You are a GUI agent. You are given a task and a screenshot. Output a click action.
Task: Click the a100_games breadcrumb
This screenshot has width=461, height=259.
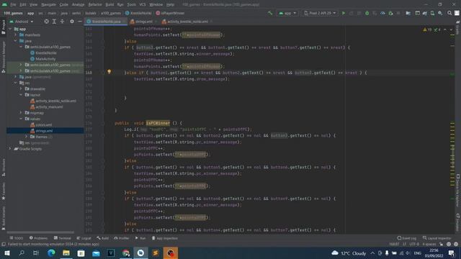(x=111, y=13)
